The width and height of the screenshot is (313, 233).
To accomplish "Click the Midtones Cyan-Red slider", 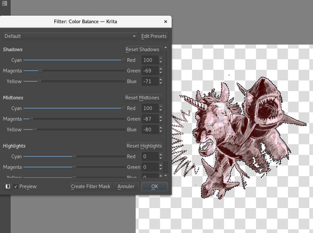I will click(74, 108).
